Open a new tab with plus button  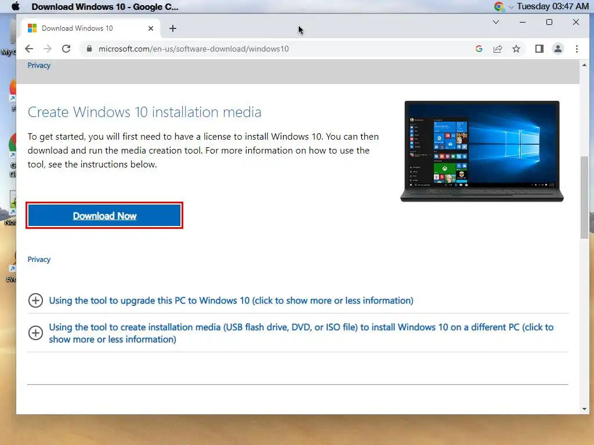click(173, 28)
